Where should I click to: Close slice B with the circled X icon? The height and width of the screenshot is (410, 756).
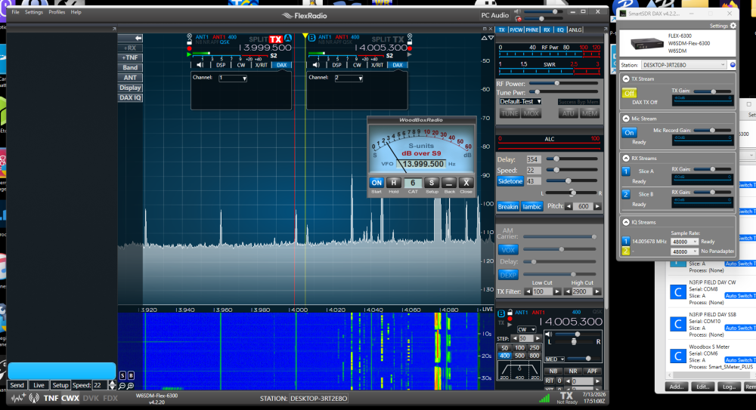(410, 36)
